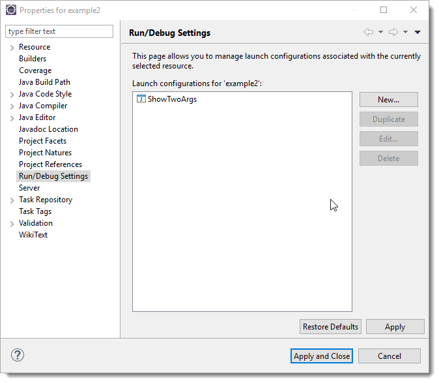Image resolution: width=439 pixels, height=383 pixels.
Task: Click Apply and Close button
Action: click(x=322, y=356)
